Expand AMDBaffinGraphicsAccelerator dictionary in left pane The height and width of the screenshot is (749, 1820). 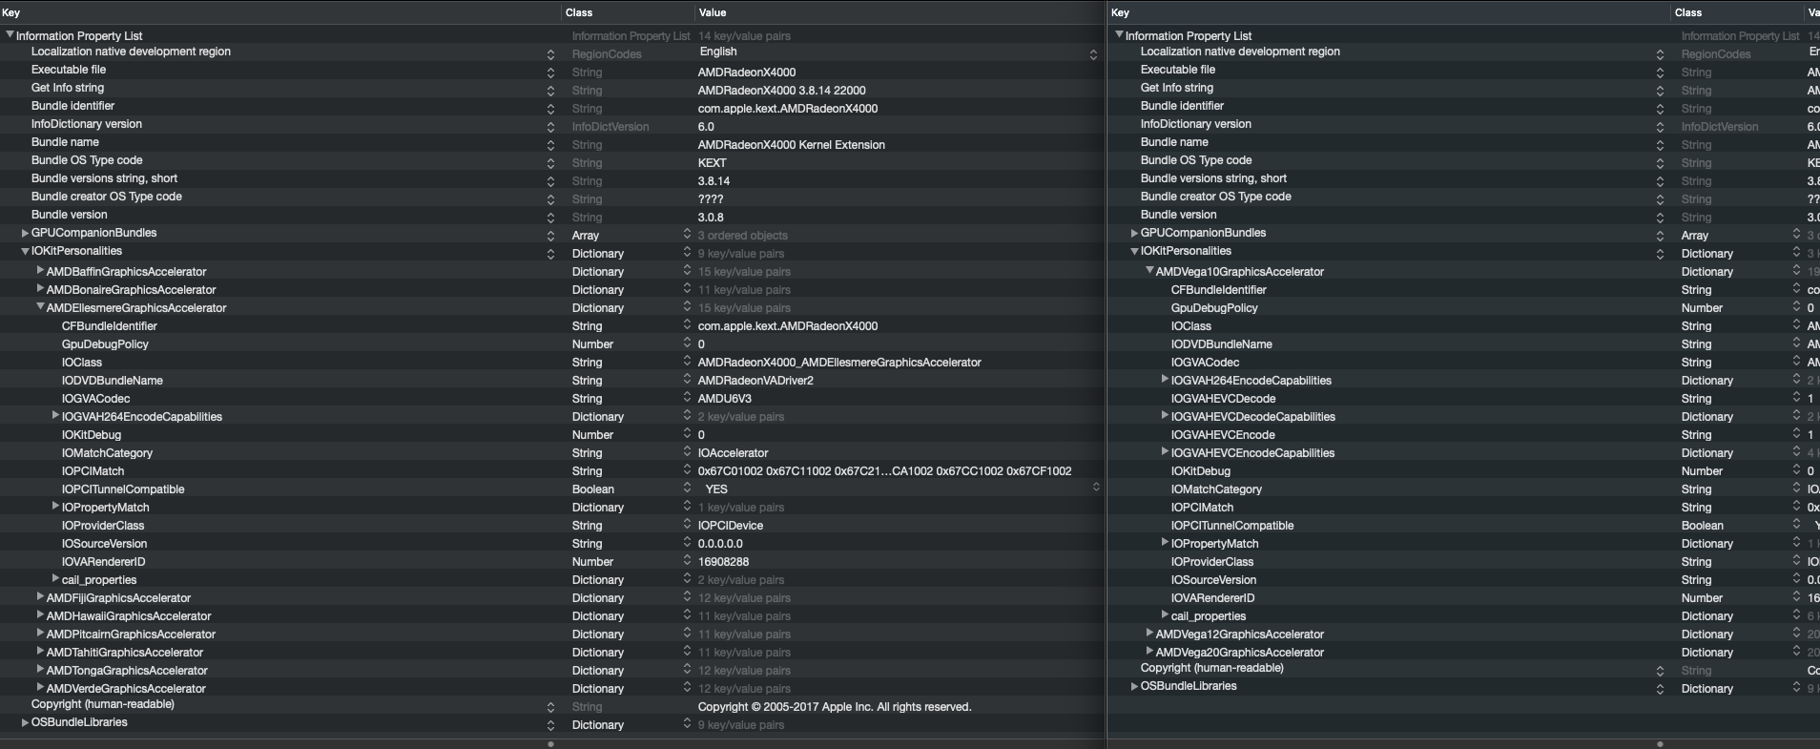point(40,271)
